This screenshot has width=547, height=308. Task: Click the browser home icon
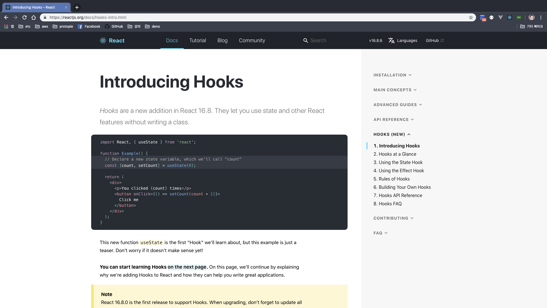[34, 17]
